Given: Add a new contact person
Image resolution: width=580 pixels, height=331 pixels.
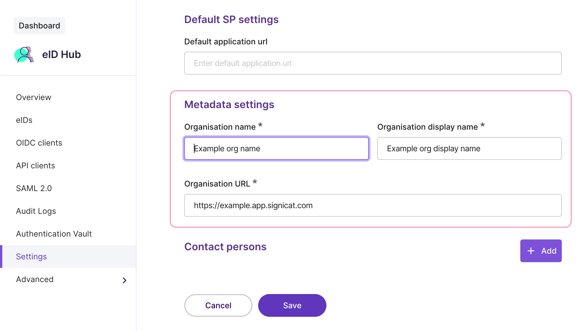Looking at the screenshot, I should click(541, 251).
